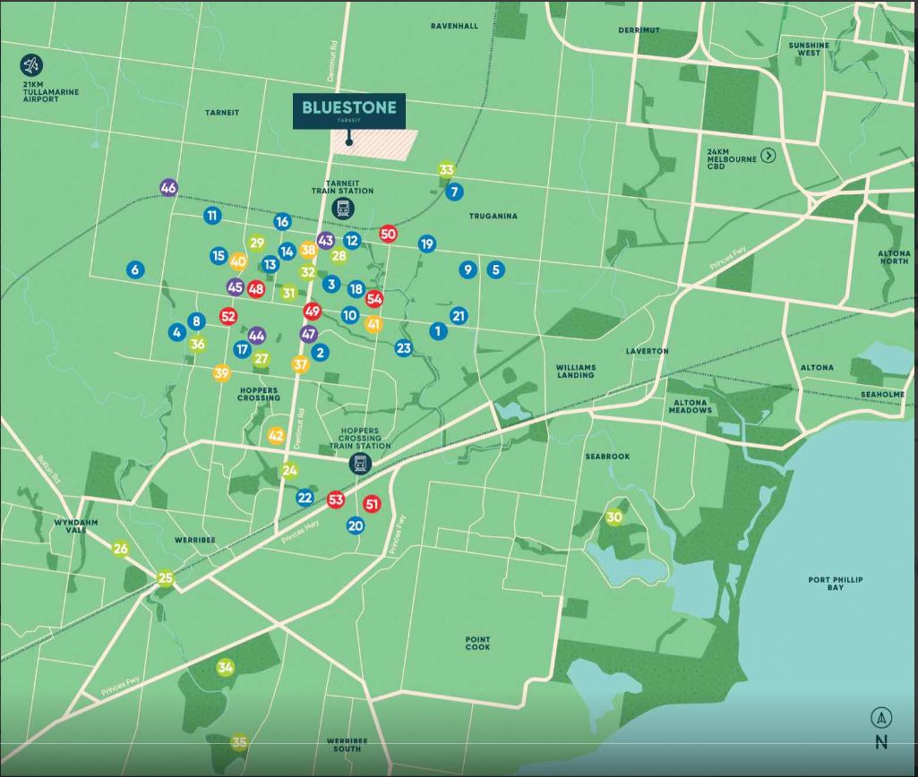
Task: Click green marker 29
Action: (x=257, y=243)
